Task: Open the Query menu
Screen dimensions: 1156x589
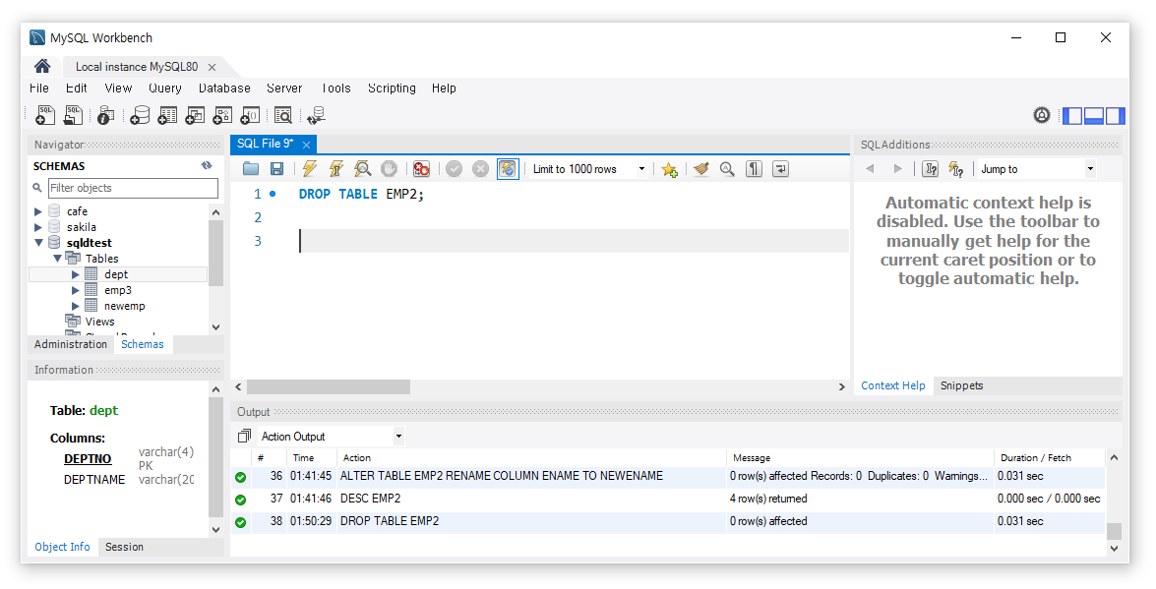Action: point(164,88)
